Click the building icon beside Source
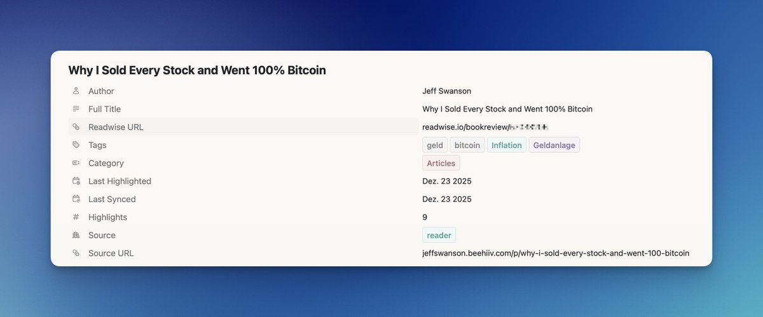This screenshot has width=763, height=317. (x=76, y=235)
